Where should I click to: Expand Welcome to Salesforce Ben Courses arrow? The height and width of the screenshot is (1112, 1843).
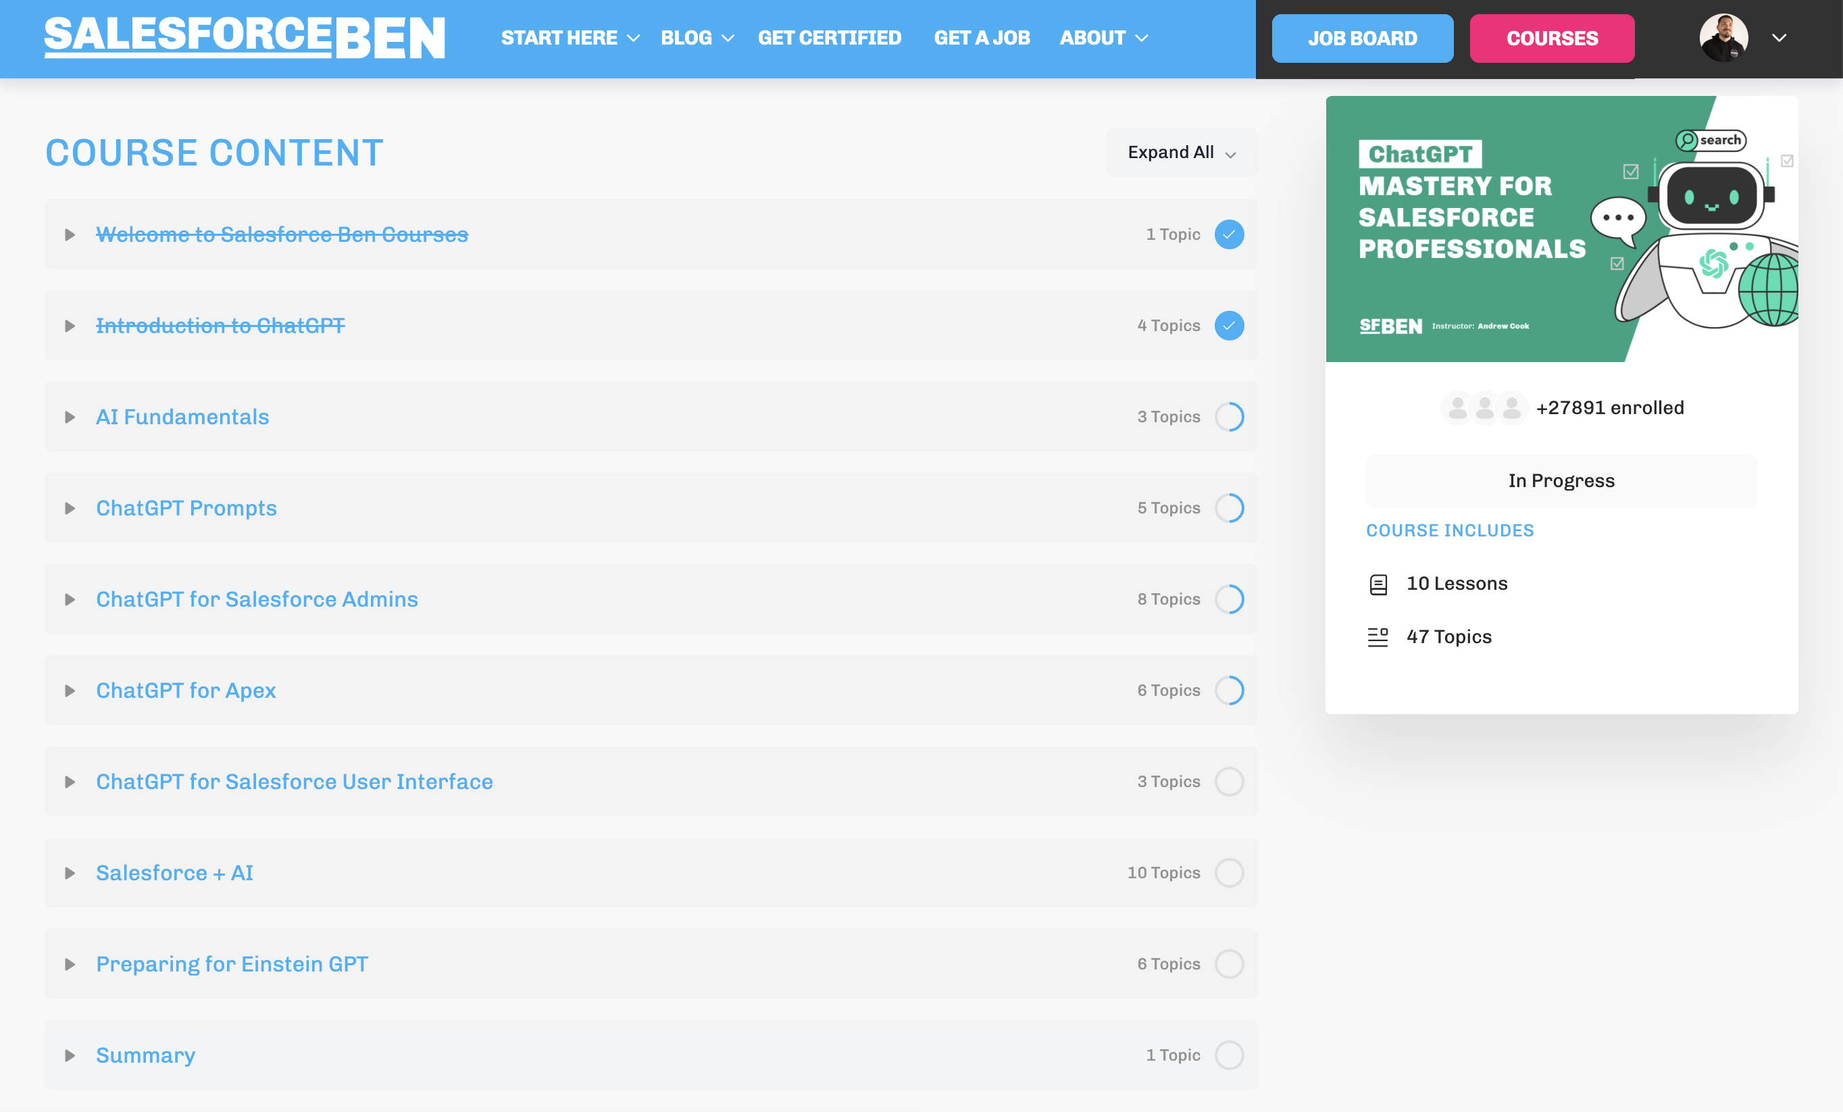pos(70,235)
